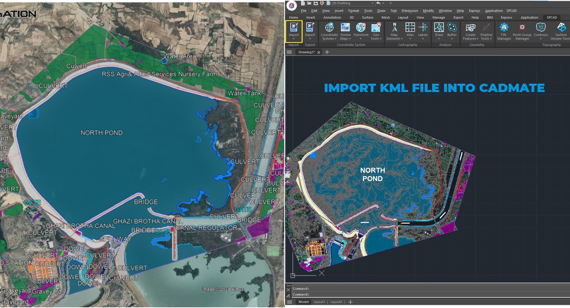Open the TIN Manager

pos(504,28)
